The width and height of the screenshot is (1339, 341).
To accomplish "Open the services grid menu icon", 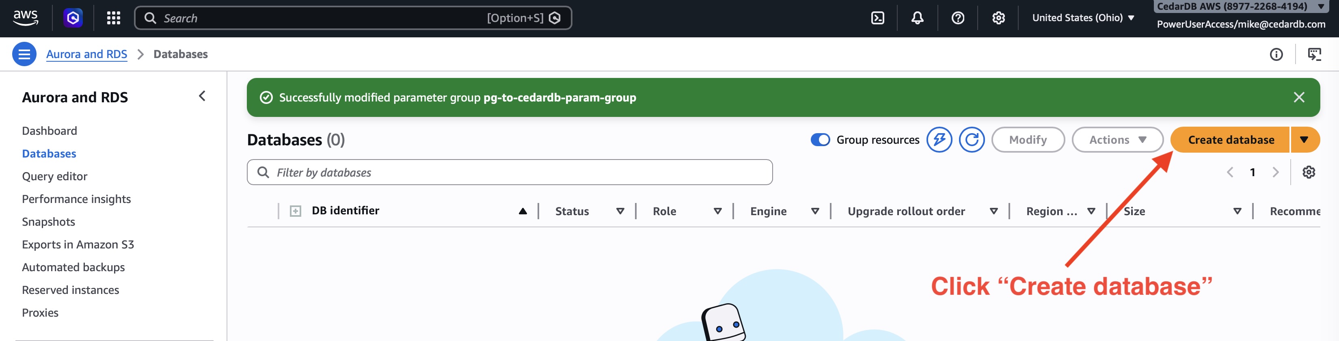I will click(113, 18).
